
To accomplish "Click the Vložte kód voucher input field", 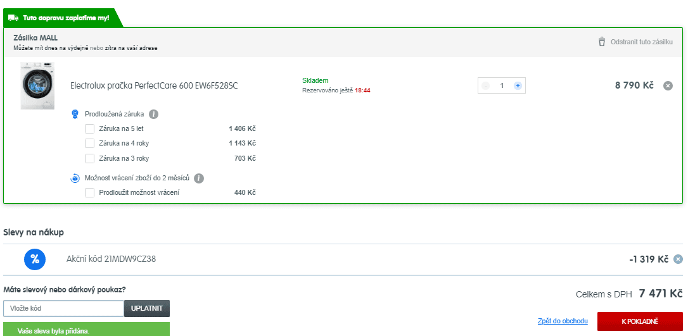I will click(63, 308).
